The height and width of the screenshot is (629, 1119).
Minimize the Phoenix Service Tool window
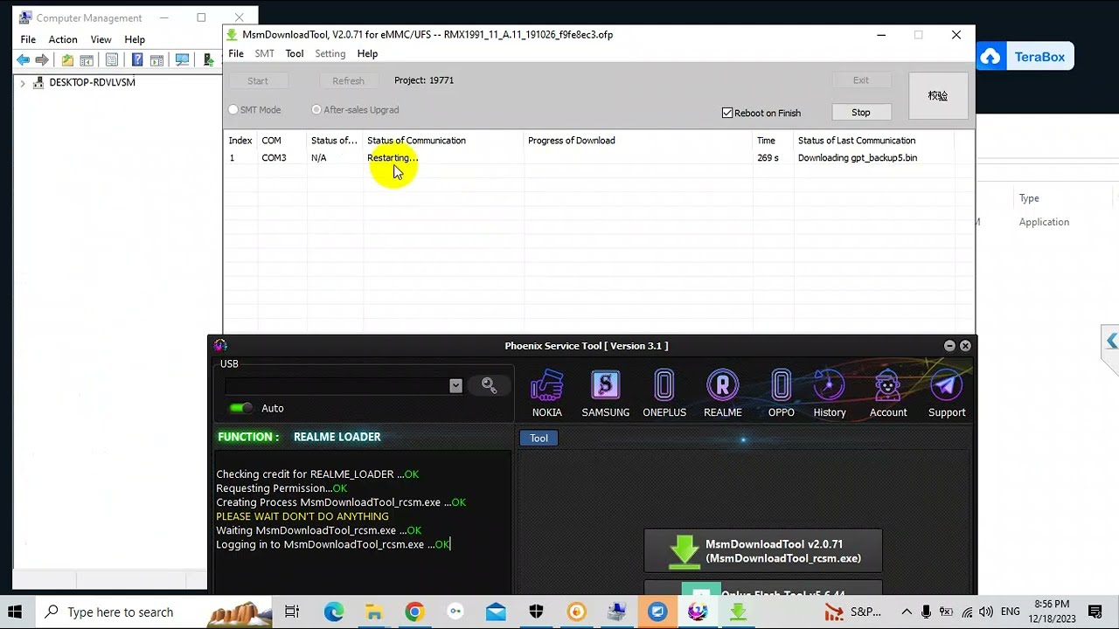pyautogui.click(x=949, y=346)
